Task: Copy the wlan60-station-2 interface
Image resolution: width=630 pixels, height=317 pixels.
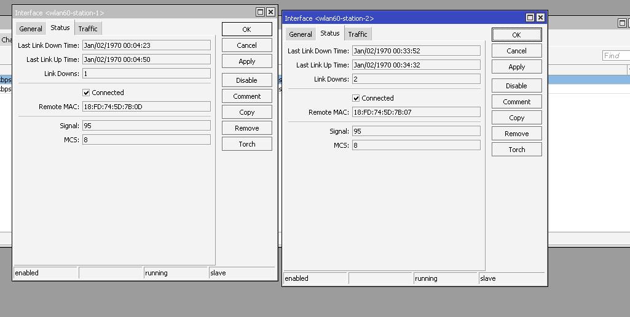Action: [x=517, y=118]
